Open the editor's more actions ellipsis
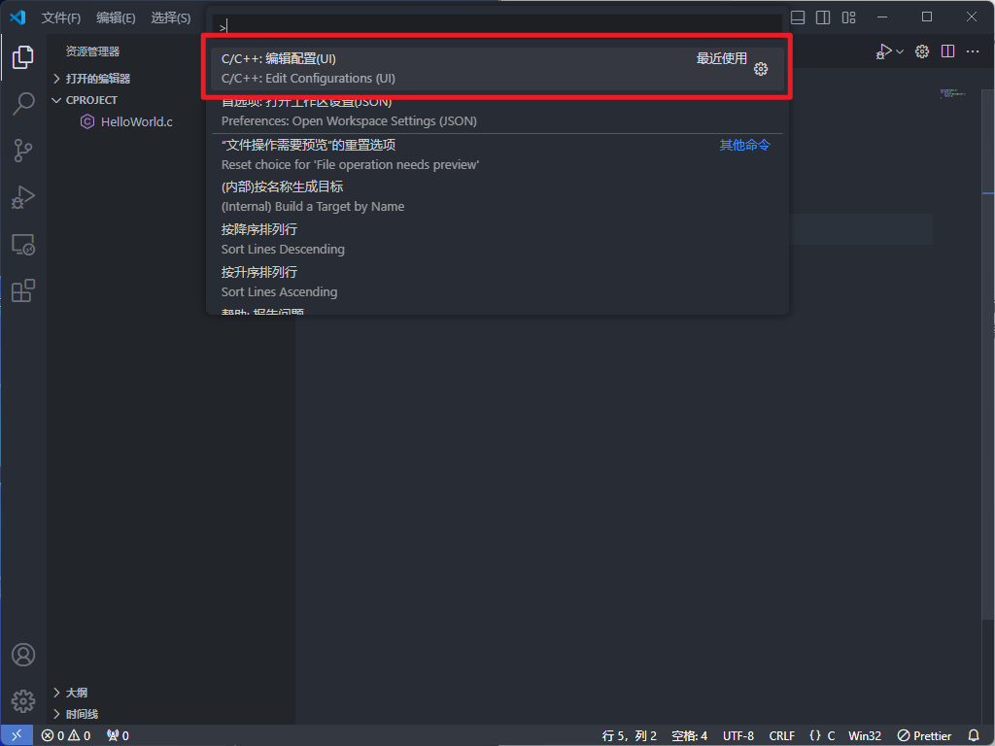 coord(973,51)
